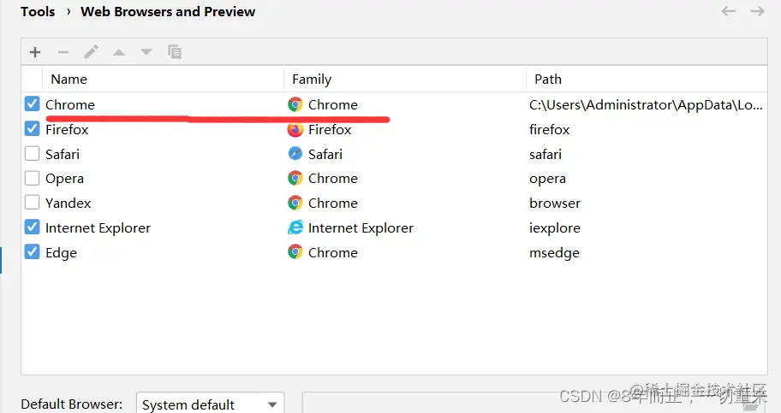The height and width of the screenshot is (413, 781).
Task: Click the custom browser path field
Action: tap(534, 403)
